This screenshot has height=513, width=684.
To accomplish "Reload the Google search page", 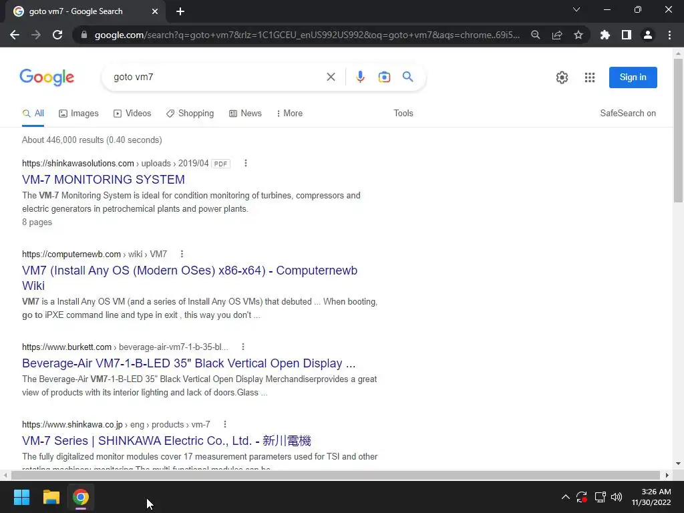I will point(57,35).
